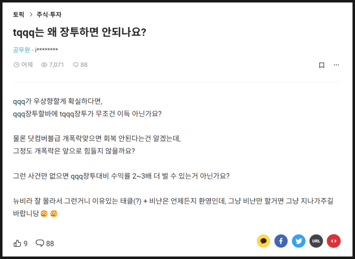Image resolution: width=355 pixels, height=259 pixels.
Task: Click the post title tqqq는 왜 장투하면 안되나요?
Action: [79, 32]
